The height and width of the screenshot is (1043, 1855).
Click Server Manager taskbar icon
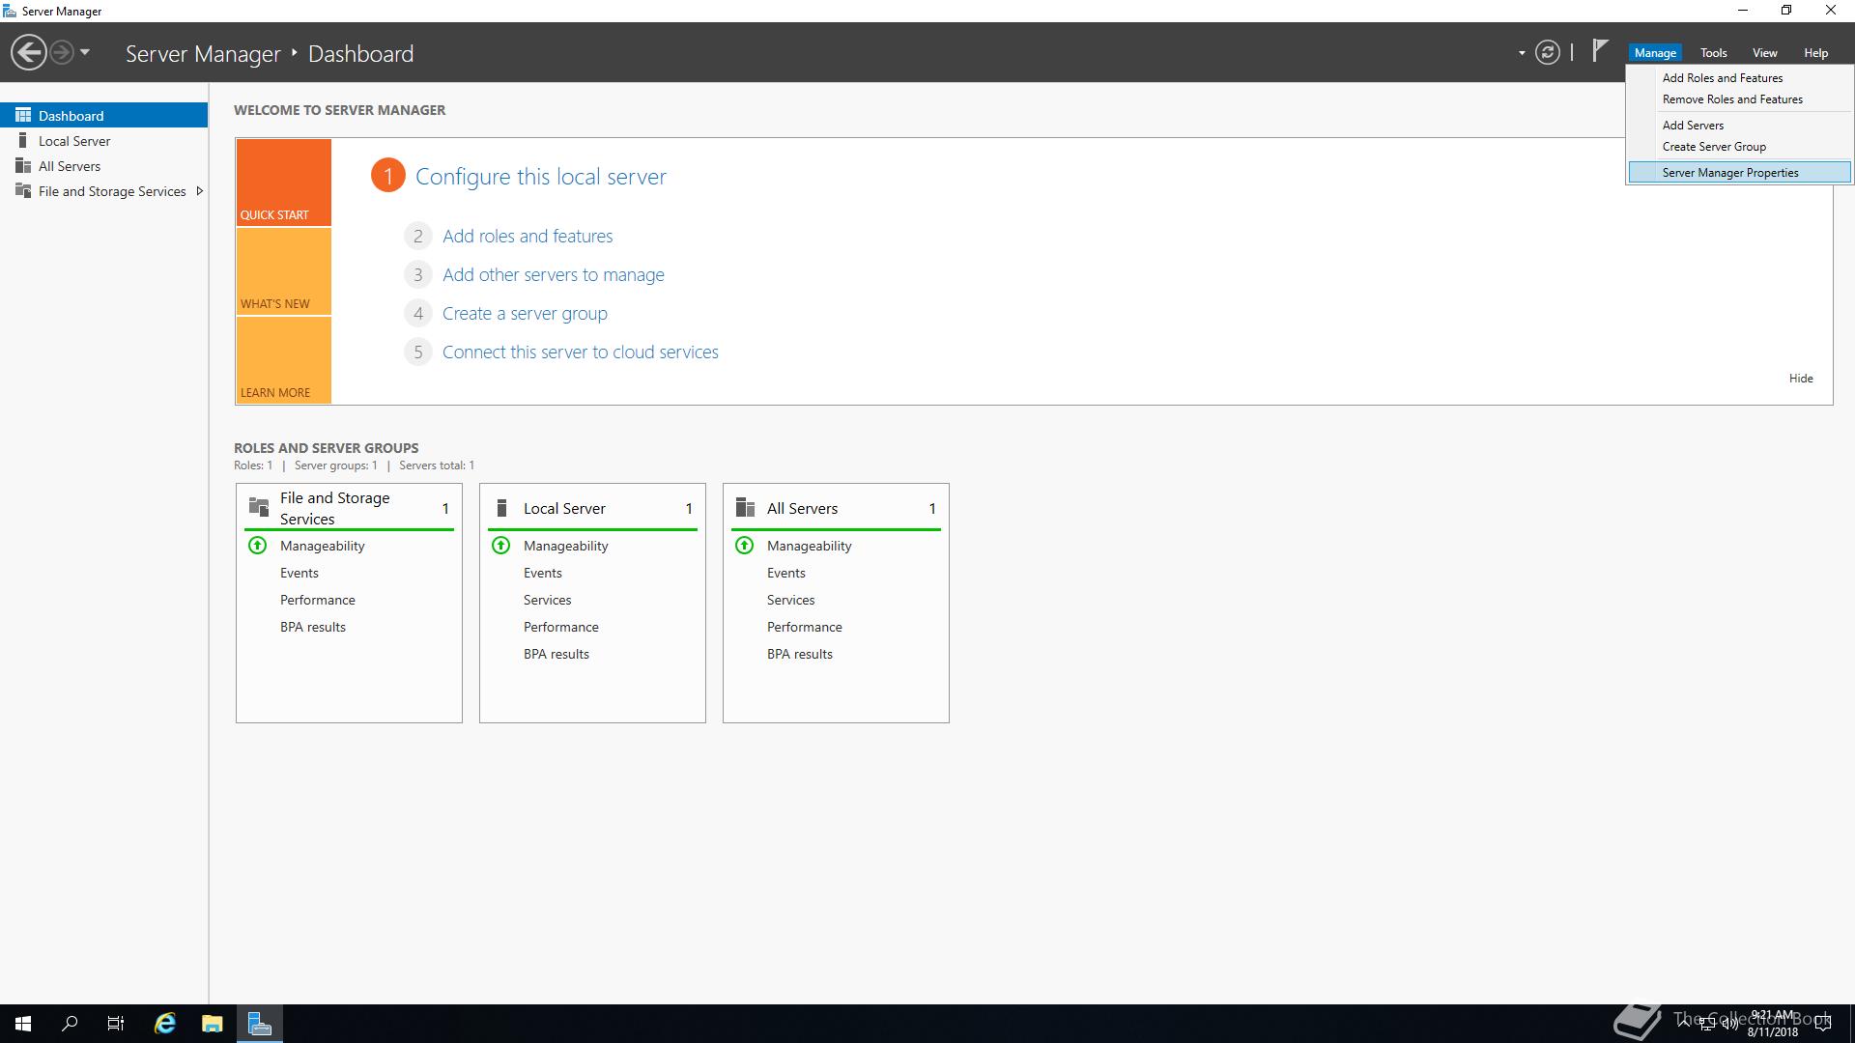point(259,1024)
